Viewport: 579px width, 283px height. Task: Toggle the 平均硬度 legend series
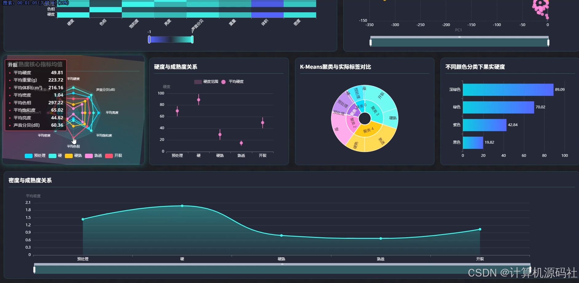coord(232,82)
